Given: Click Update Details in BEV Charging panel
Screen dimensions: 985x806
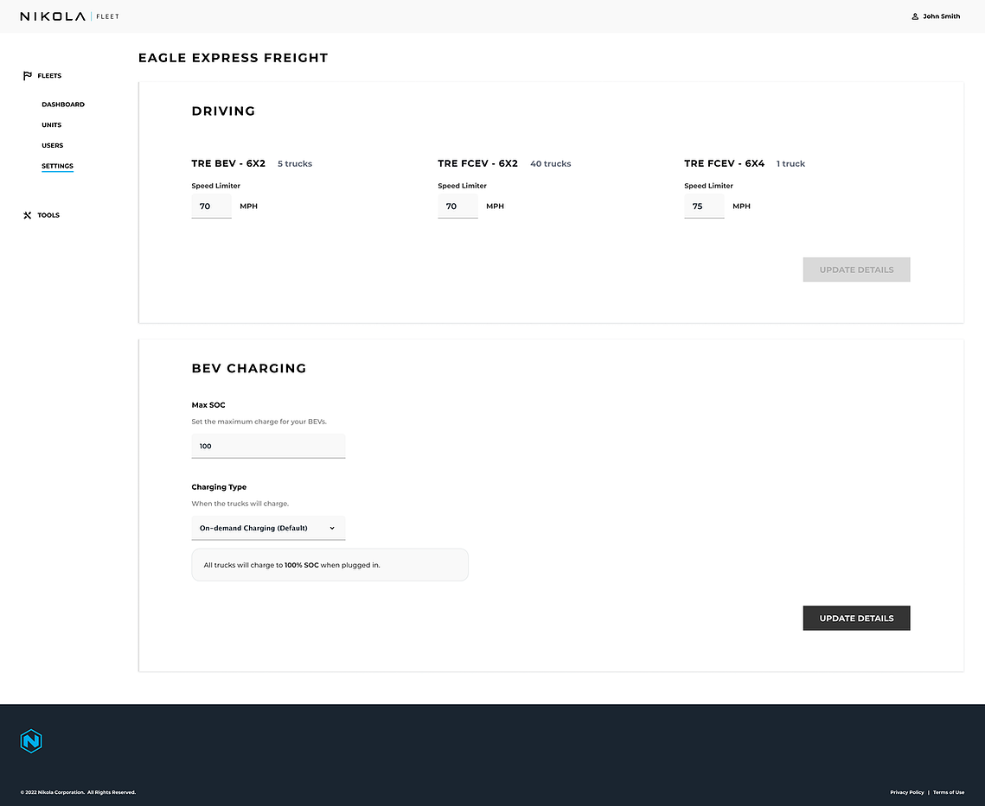Looking at the screenshot, I should 856,619.
